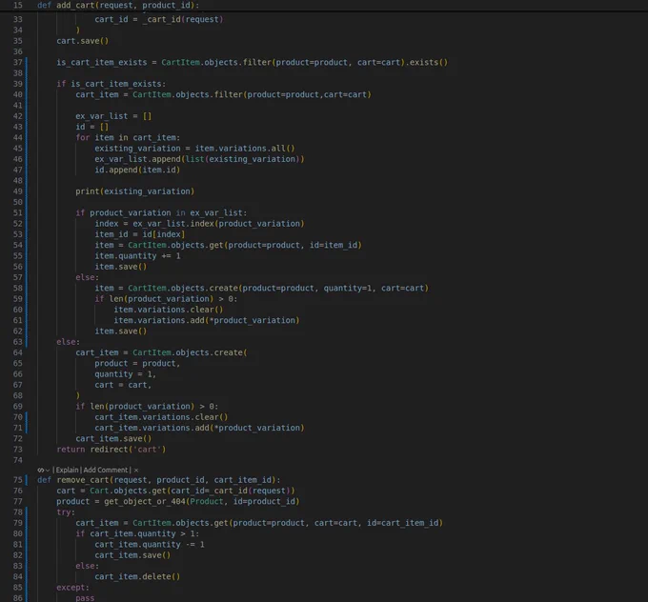Click 'else:' on line 57
648x602 pixels.
(x=88, y=277)
